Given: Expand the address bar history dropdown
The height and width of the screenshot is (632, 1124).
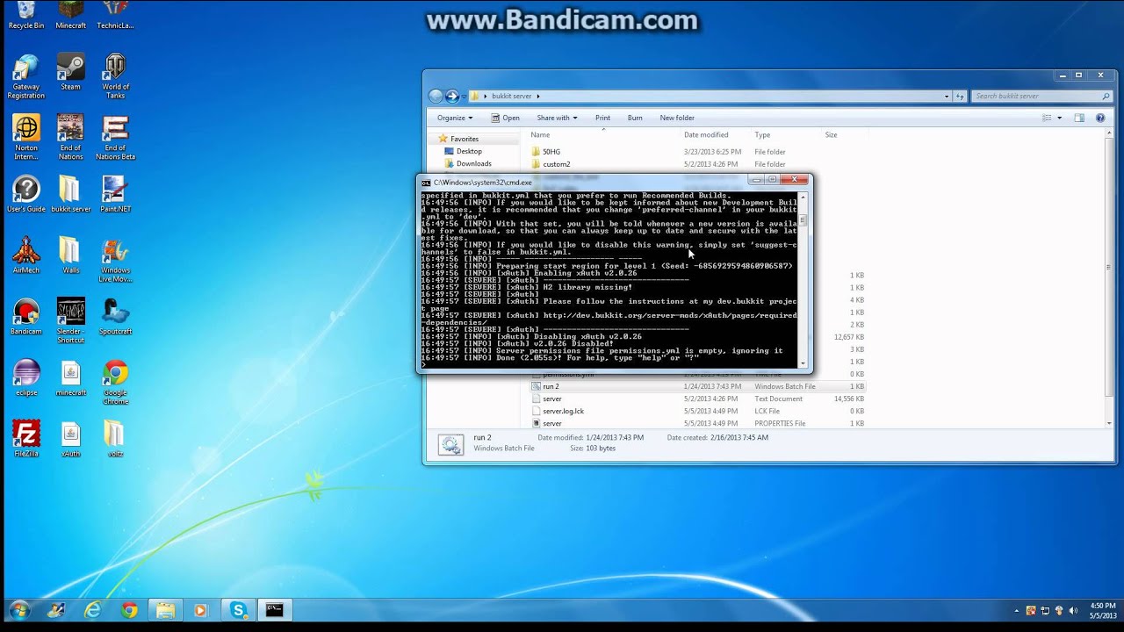Looking at the screenshot, I should pos(947,97).
